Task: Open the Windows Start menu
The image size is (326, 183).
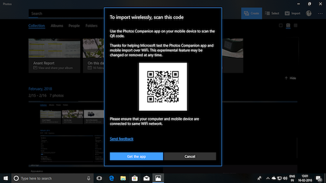Action: [x=6, y=178]
